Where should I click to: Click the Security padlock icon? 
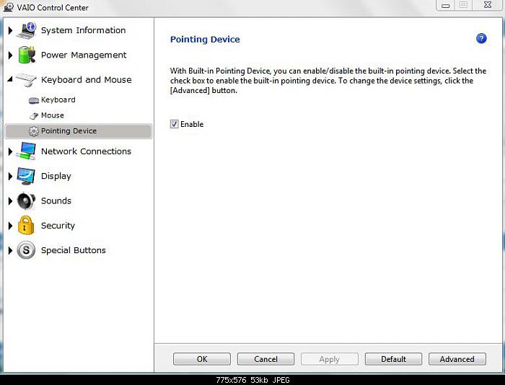[x=26, y=226]
